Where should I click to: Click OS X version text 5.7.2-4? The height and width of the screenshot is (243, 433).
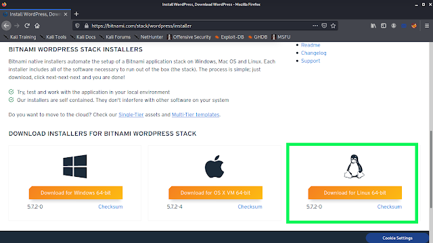pos(175,207)
